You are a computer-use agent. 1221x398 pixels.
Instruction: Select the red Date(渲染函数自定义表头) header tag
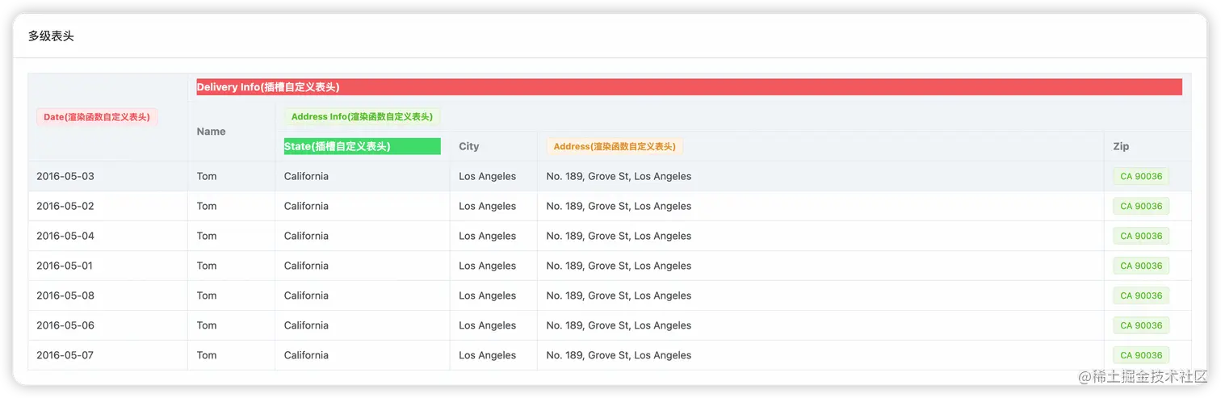point(97,117)
